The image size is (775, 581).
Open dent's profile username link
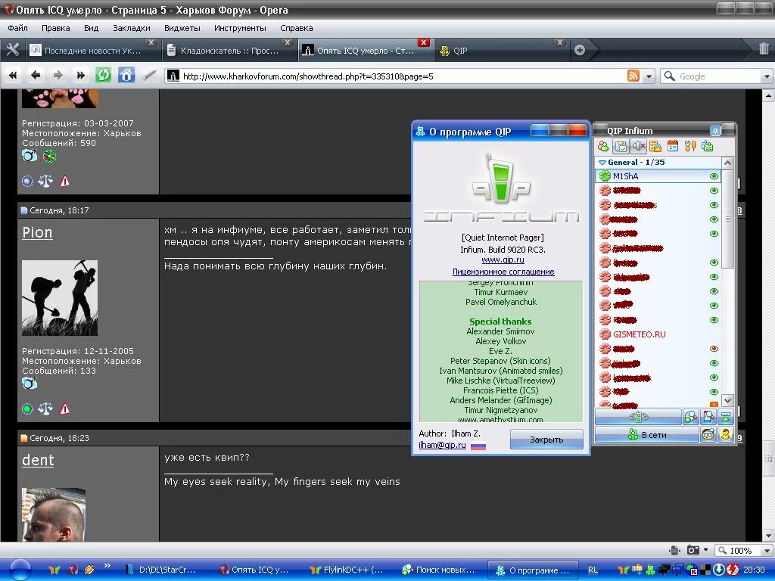pyautogui.click(x=38, y=460)
